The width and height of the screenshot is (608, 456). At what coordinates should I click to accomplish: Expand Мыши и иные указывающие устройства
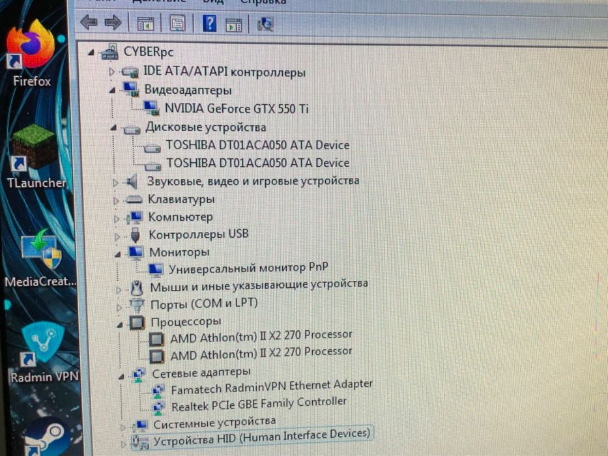click(x=119, y=289)
